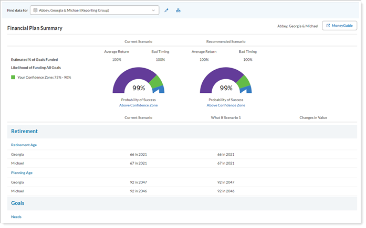Select the Retirement section header
Image resolution: width=366 pixels, height=228 pixels.
(25, 132)
